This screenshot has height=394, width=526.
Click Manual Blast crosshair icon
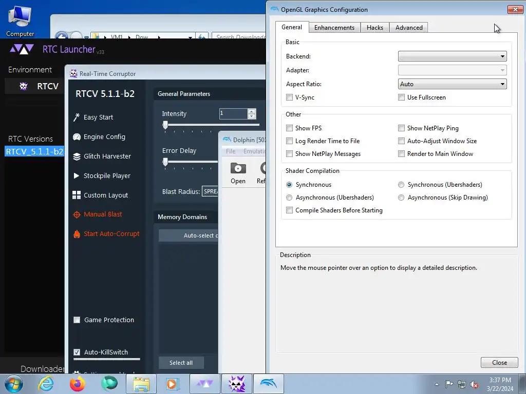pyautogui.click(x=77, y=214)
